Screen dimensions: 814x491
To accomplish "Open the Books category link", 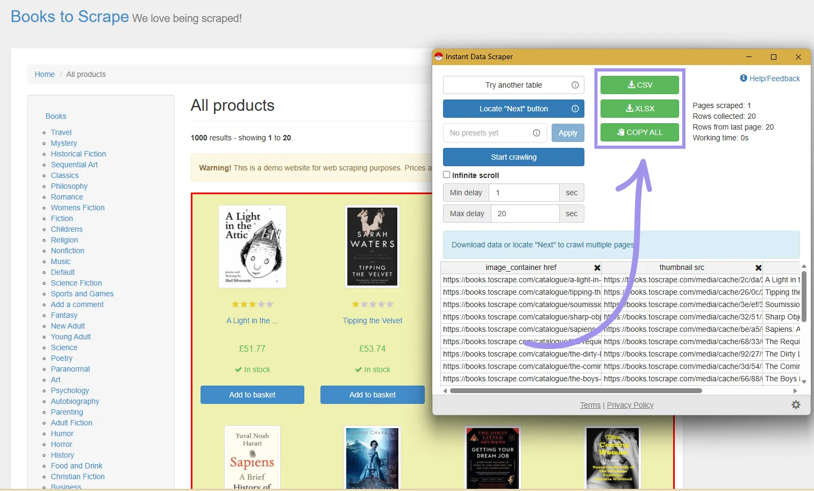I will 56,116.
